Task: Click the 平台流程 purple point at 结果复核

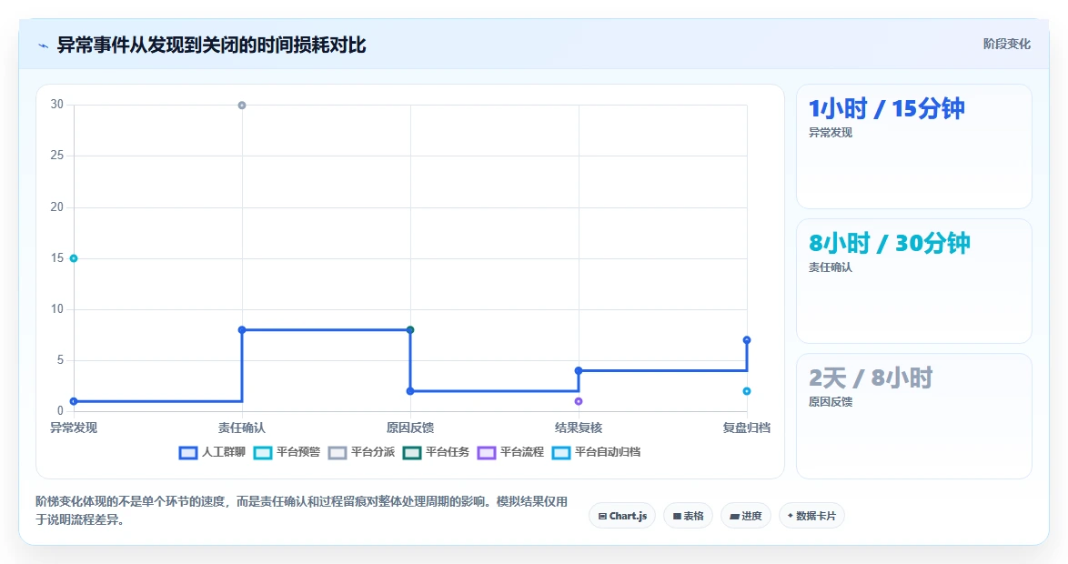Action: (579, 401)
